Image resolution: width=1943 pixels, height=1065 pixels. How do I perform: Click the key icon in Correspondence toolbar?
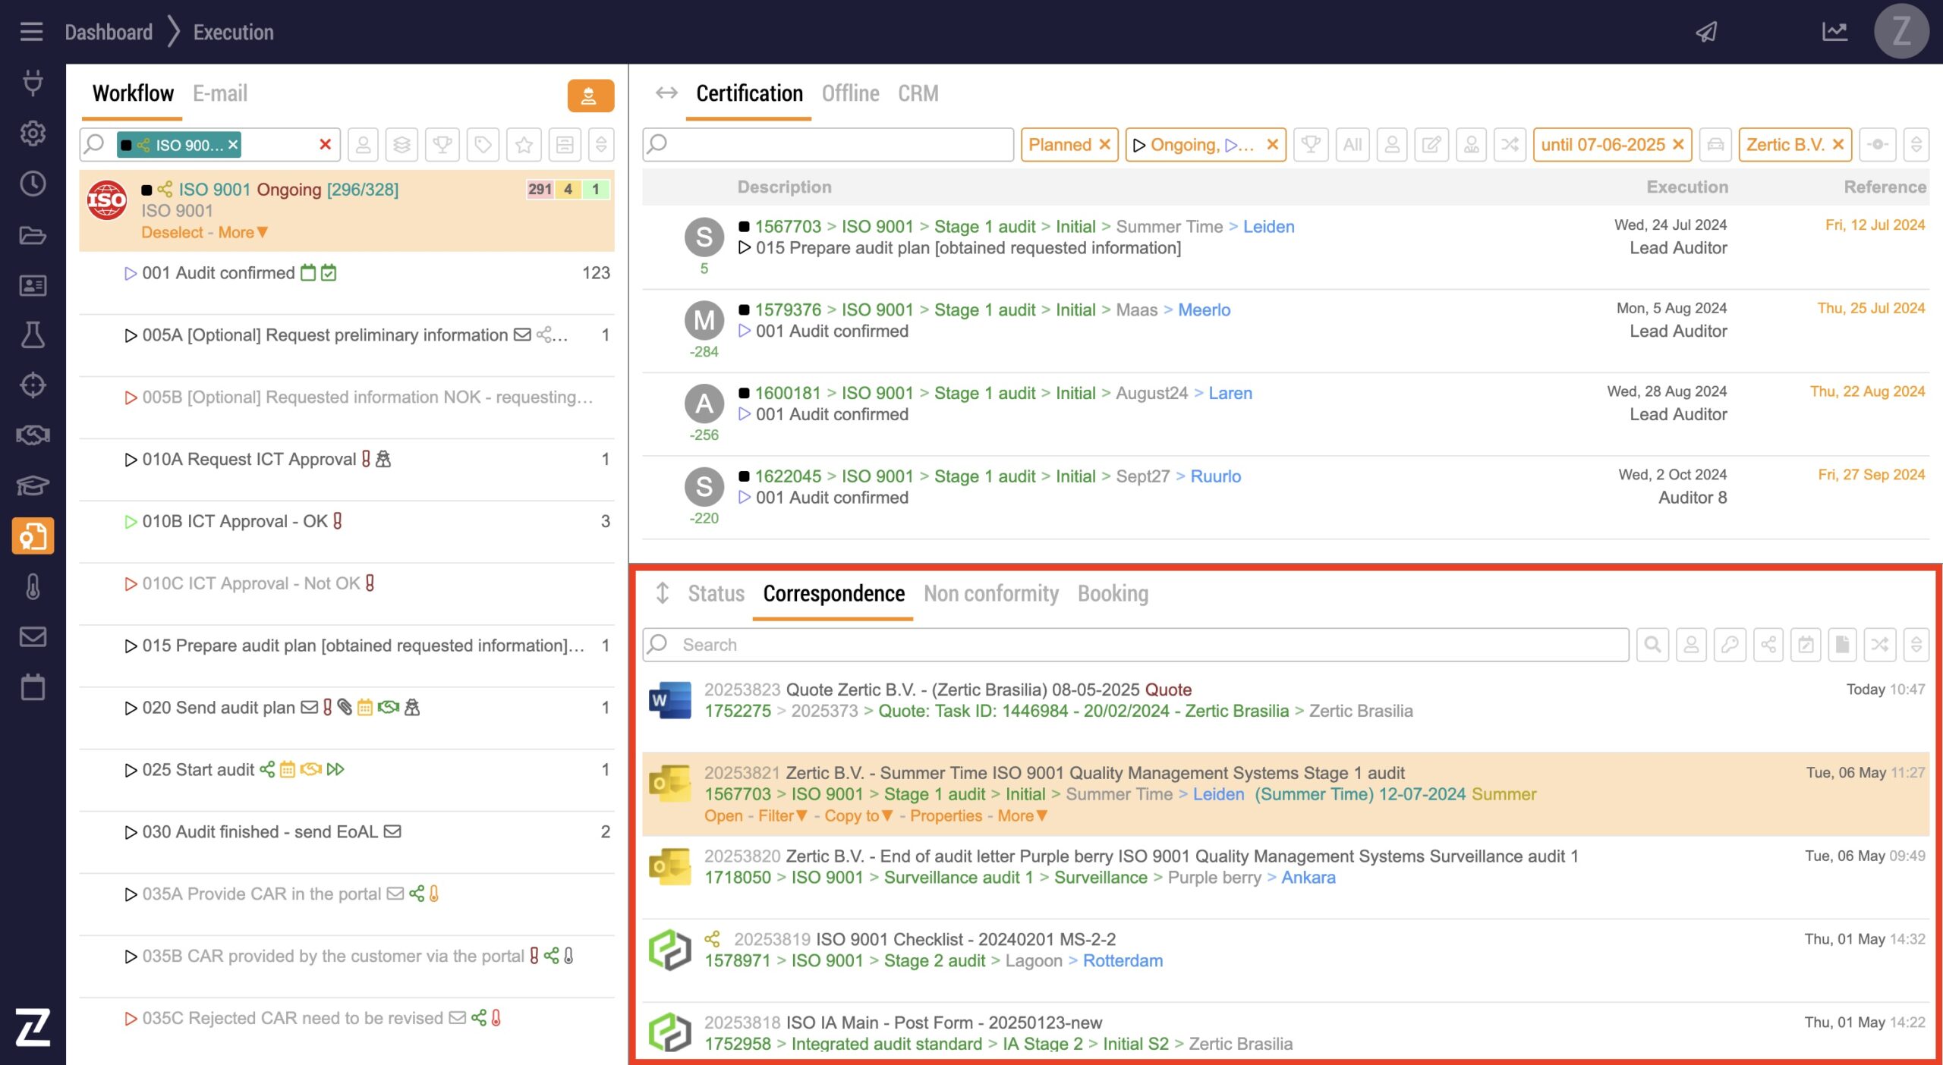pyautogui.click(x=1730, y=645)
